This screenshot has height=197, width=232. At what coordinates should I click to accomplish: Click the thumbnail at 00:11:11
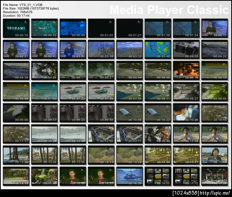tap(16, 134)
